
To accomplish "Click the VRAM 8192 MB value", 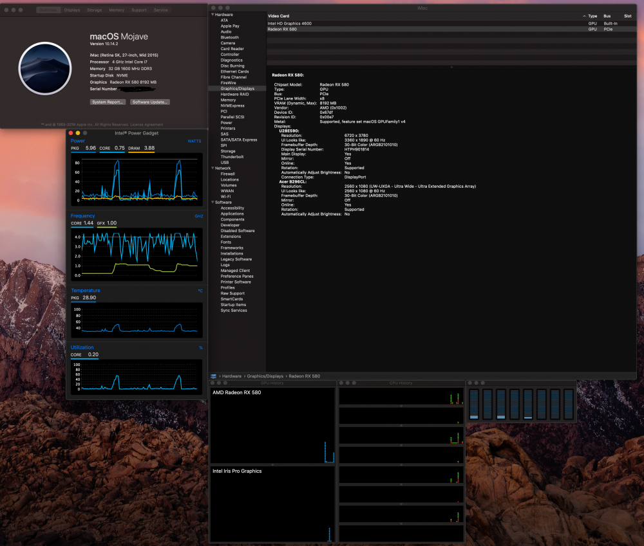I will tap(328, 104).
